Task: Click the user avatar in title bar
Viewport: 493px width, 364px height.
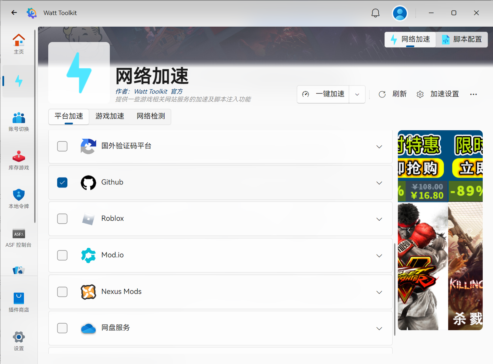Action: [x=400, y=13]
